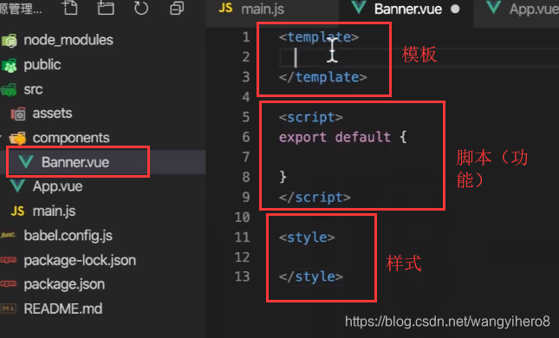The width and height of the screenshot is (559, 338).
Task: Click the opening <style> tag on line 11
Action: point(307,237)
